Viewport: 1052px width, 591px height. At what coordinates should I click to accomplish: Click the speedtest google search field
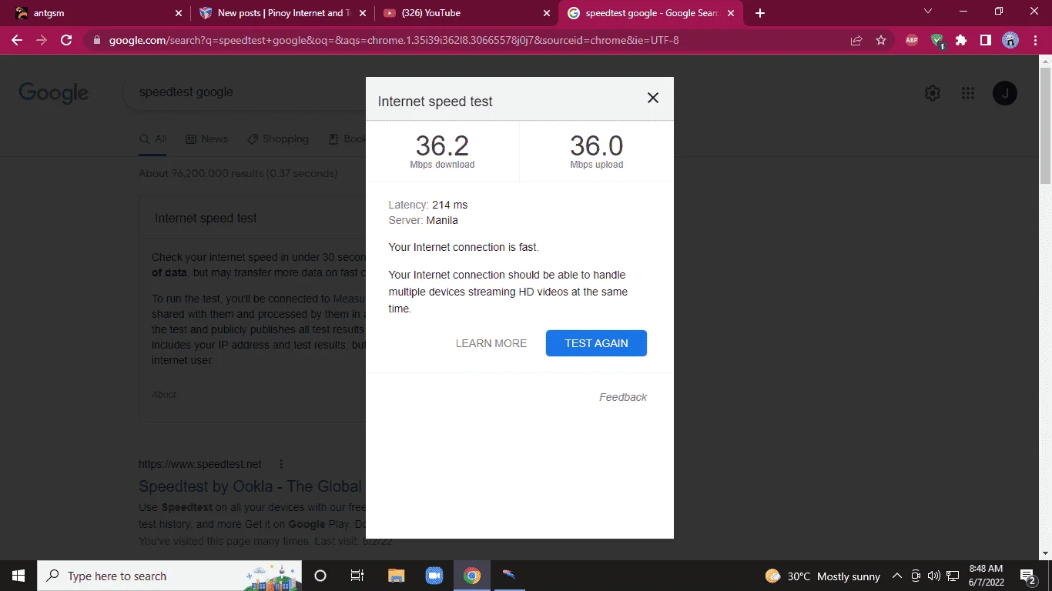click(246, 92)
